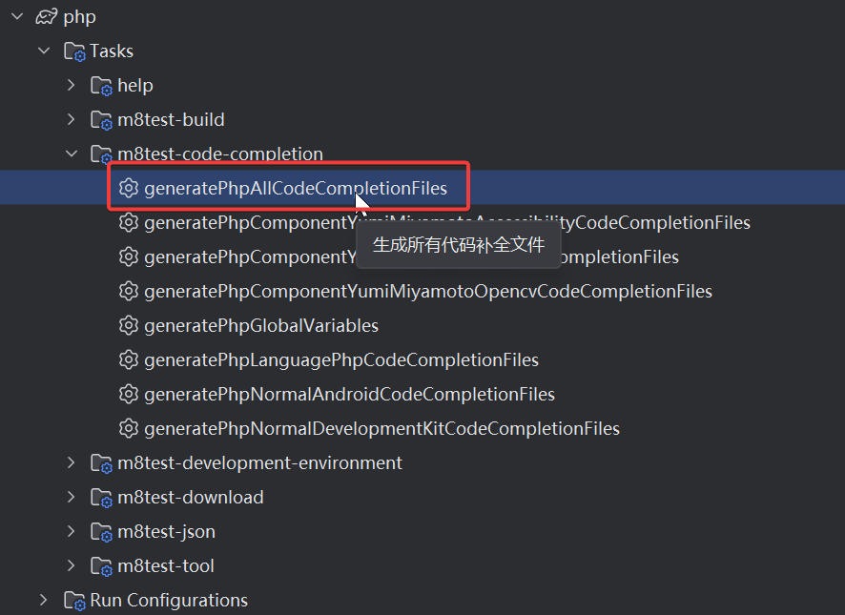Click the Run Configurations folder icon
The height and width of the screenshot is (615, 845).
(74, 601)
